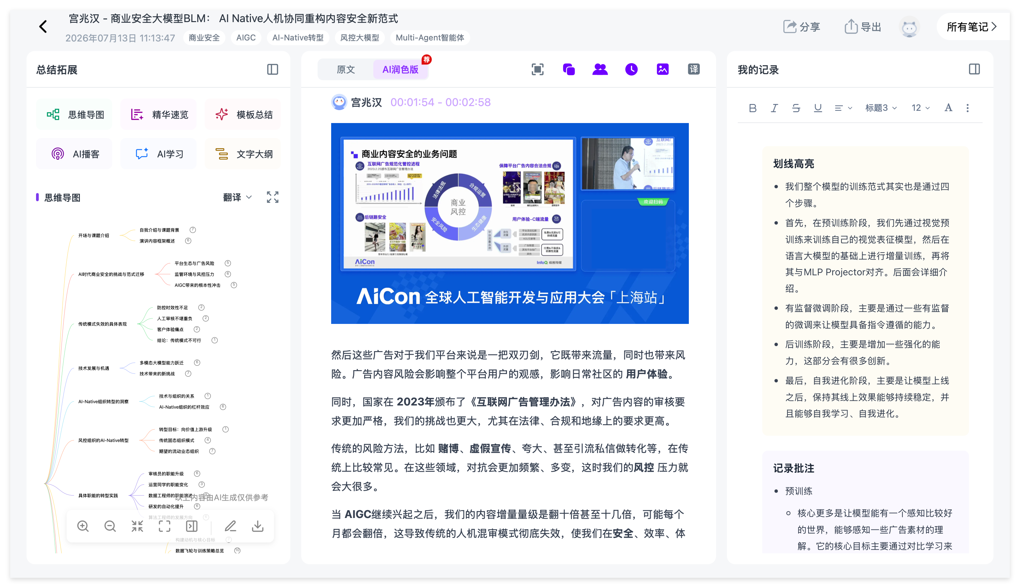Viewport: 1020px width, 588px height.
Task: Open the AiCon slide screenshot thumbnail
Action: click(x=510, y=223)
